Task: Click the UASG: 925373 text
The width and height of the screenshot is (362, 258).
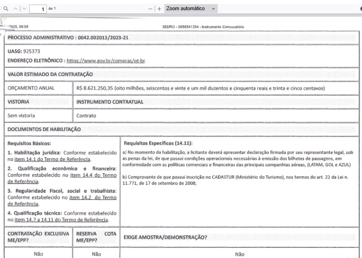Action: click(x=22, y=51)
